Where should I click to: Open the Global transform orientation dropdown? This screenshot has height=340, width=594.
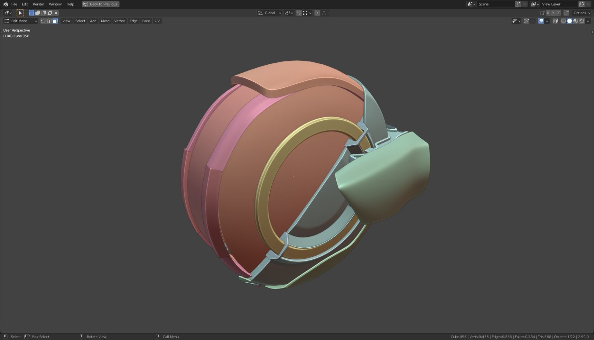[x=269, y=13]
